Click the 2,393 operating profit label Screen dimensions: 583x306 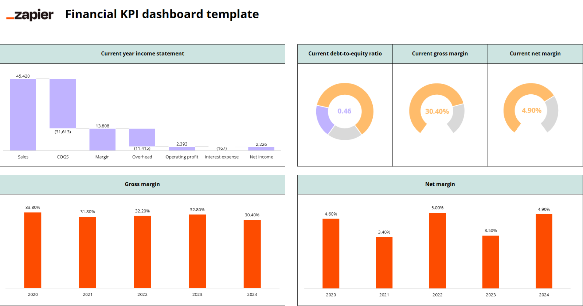(x=182, y=144)
